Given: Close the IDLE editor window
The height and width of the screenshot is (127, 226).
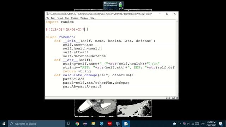Looking at the screenshot, I should (x=175, y=14).
